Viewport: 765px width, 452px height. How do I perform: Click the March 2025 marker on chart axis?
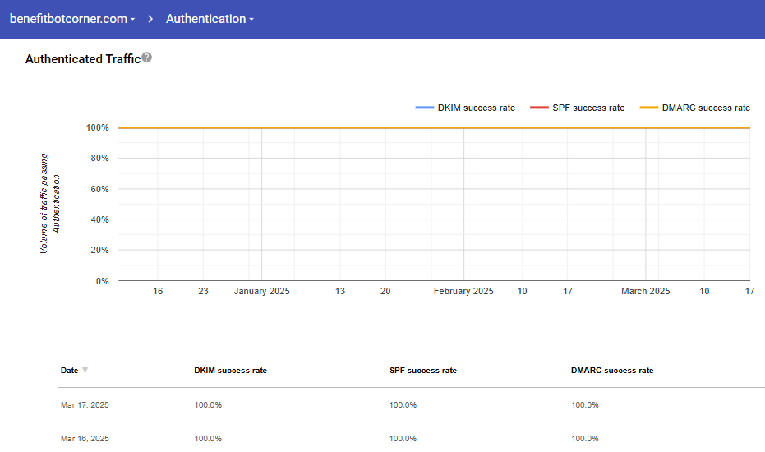click(x=645, y=291)
